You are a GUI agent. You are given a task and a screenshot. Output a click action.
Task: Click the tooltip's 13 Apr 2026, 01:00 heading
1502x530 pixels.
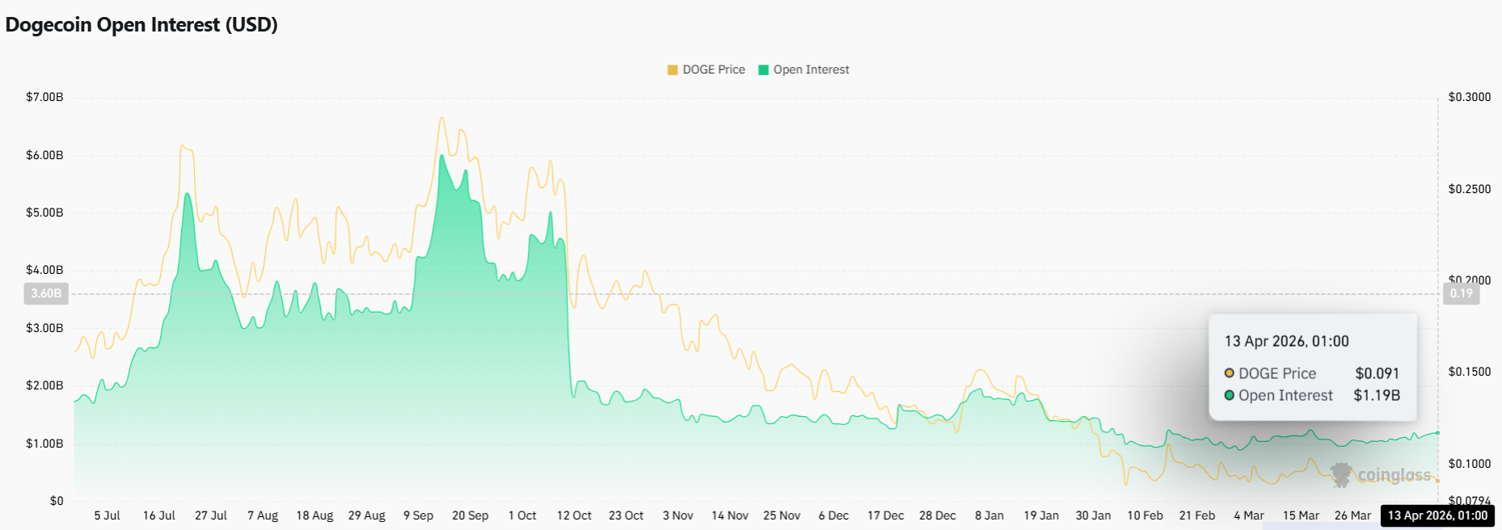1286,341
